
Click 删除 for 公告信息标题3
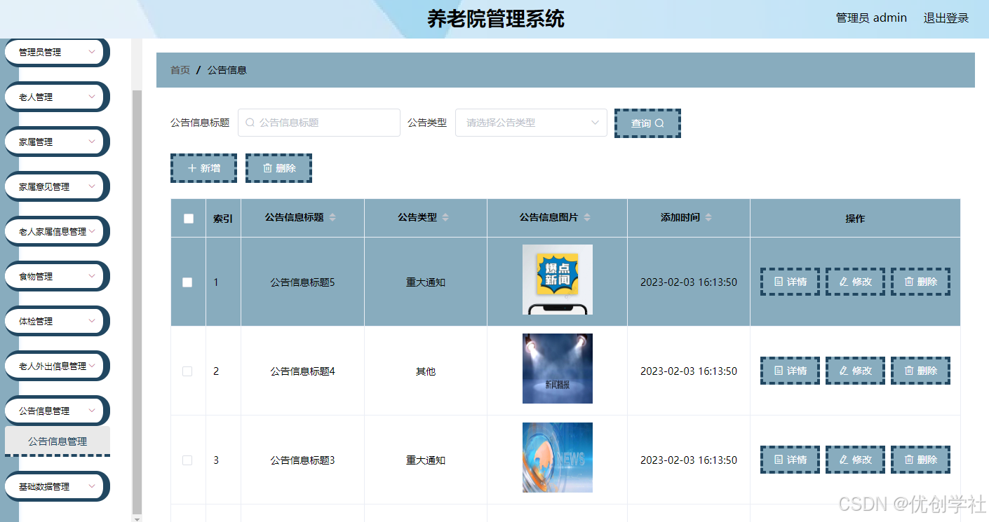click(x=920, y=460)
